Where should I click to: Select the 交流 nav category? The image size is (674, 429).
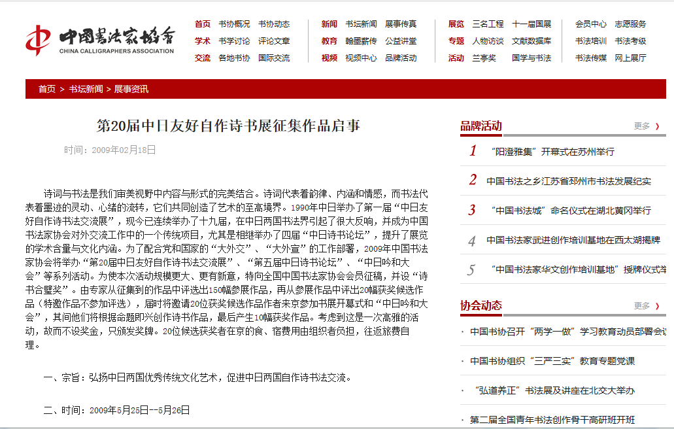click(x=203, y=58)
